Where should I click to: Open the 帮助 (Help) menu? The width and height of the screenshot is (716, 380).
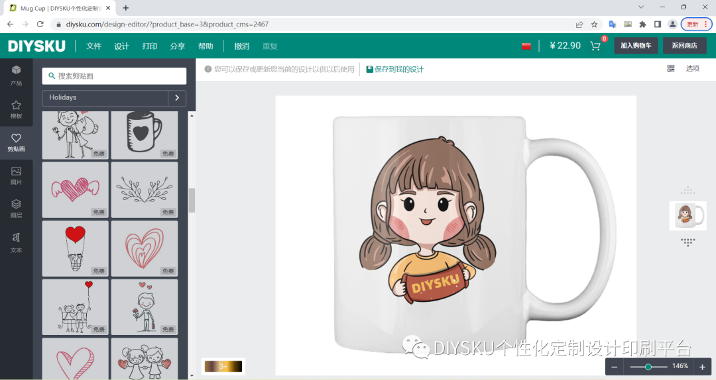[206, 46]
